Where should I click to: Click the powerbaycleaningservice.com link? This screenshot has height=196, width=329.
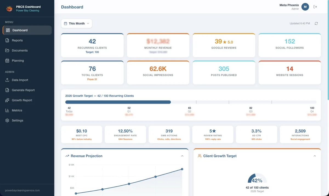click(22, 190)
